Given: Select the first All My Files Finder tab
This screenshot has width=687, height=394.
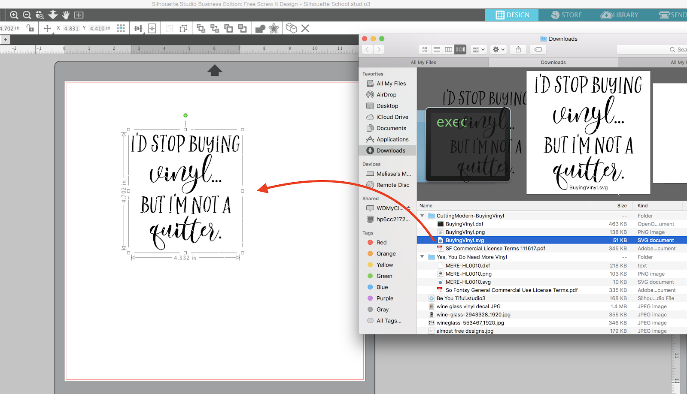Looking at the screenshot, I should point(423,63).
